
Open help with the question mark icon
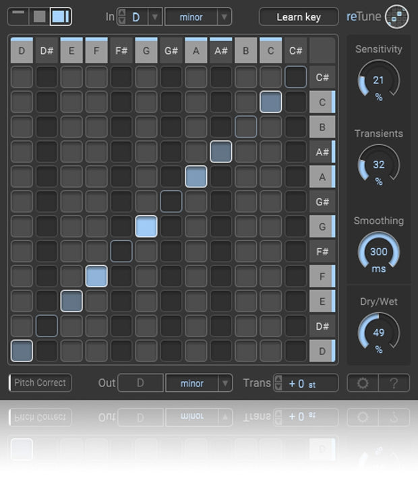pos(394,383)
